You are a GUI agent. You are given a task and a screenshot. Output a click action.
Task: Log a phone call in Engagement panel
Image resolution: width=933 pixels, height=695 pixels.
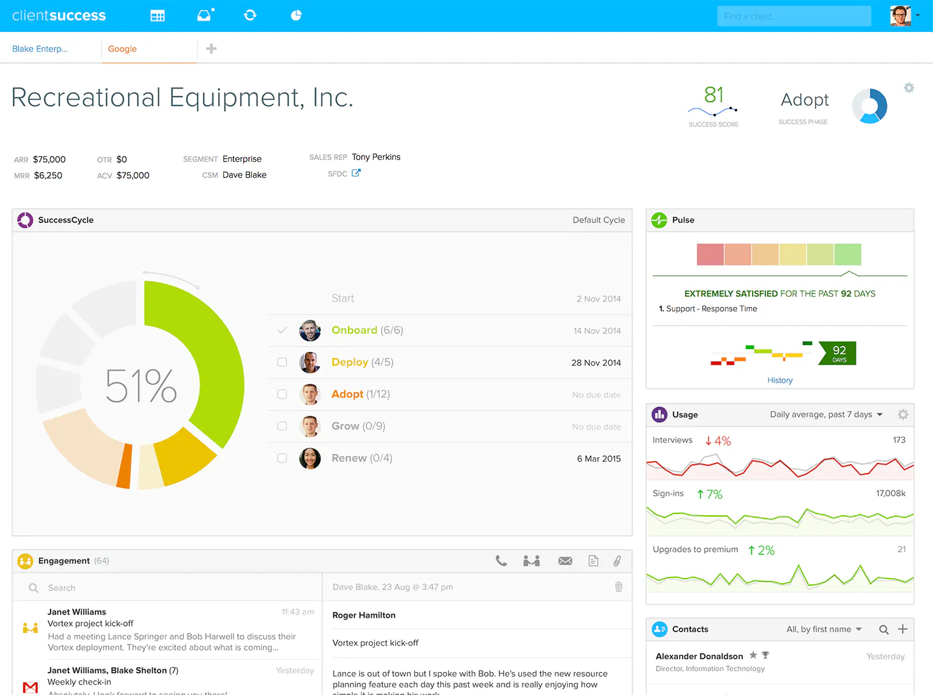tap(501, 561)
